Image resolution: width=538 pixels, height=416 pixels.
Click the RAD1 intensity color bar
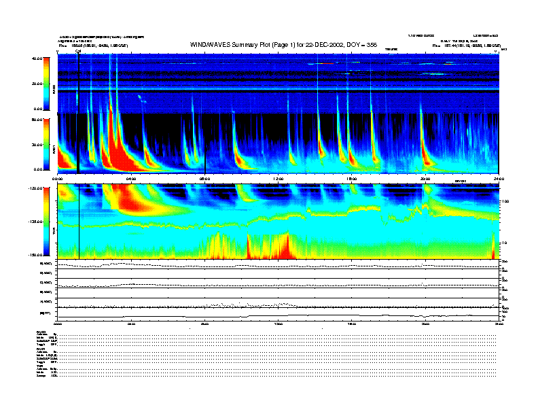pyautogui.click(x=46, y=144)
